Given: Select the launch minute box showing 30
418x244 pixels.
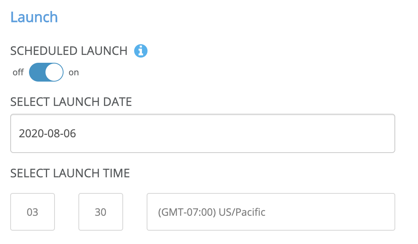Looking at the screenshot, I should click(101, 212).
